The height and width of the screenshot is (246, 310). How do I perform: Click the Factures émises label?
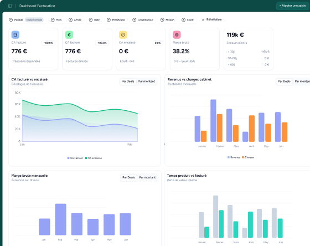77,61
